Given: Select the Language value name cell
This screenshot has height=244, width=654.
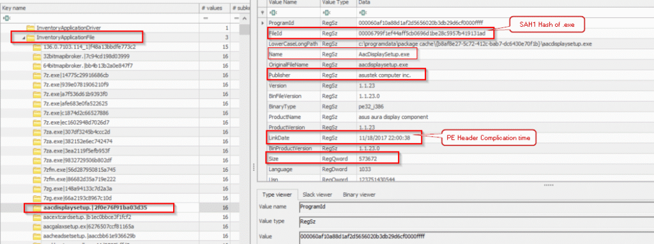Looking at the screenshot, I should pyautogui.click(x=293, y=169).
